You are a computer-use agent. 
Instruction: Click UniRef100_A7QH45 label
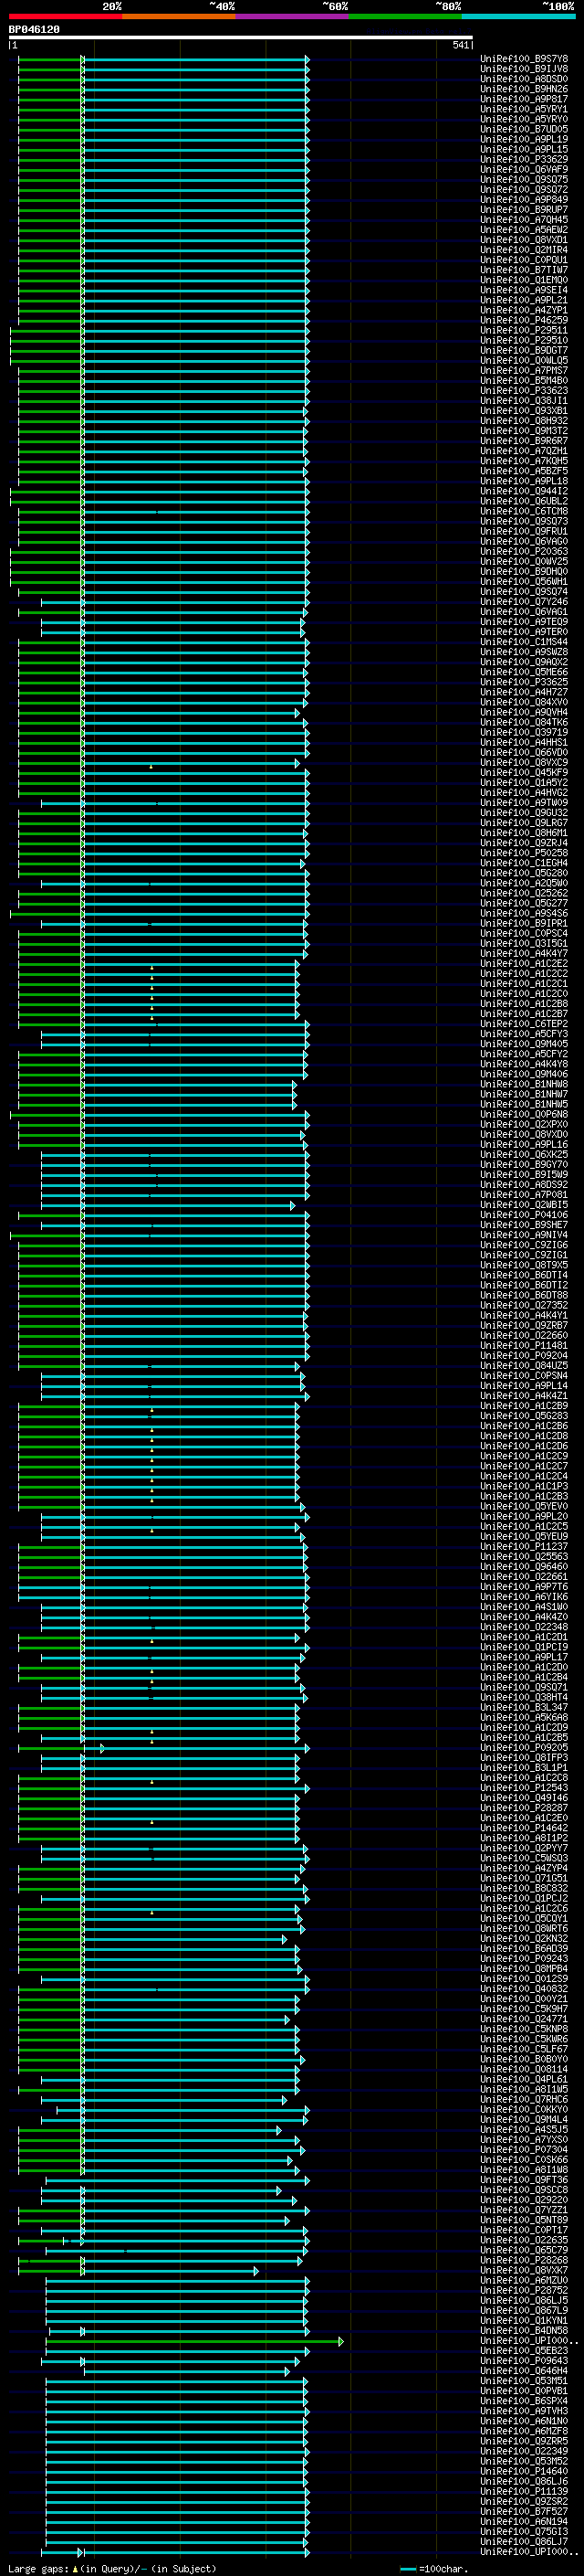point(524,220)
